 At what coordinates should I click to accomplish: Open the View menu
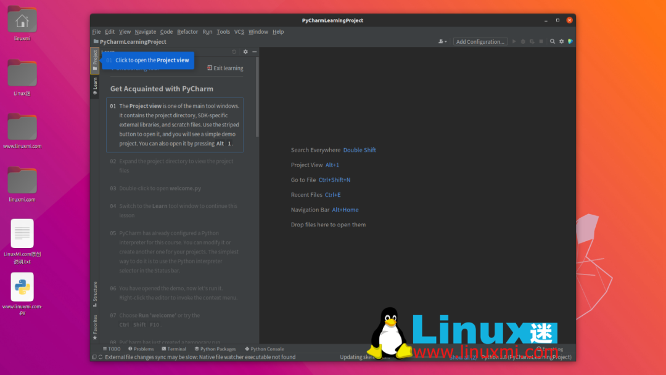[125, 32]
